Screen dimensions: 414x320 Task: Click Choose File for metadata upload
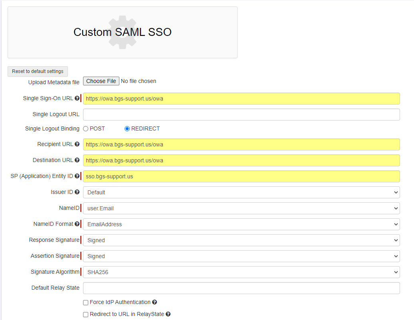pyautogui.click(x=101, y=81)
